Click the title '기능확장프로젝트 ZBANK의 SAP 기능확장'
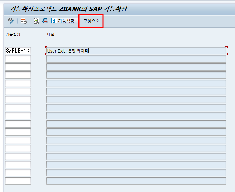This screenshot has width=235, height=192. (68, 9)
